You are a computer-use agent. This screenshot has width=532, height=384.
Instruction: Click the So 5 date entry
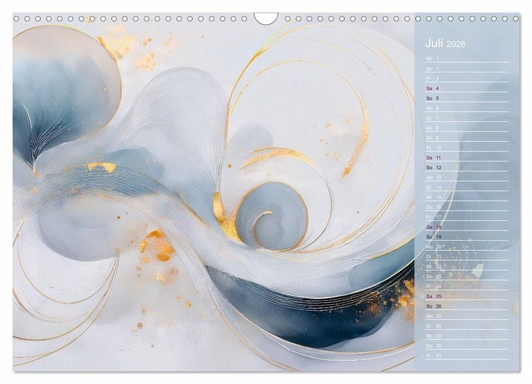click(x=465, y=98)
